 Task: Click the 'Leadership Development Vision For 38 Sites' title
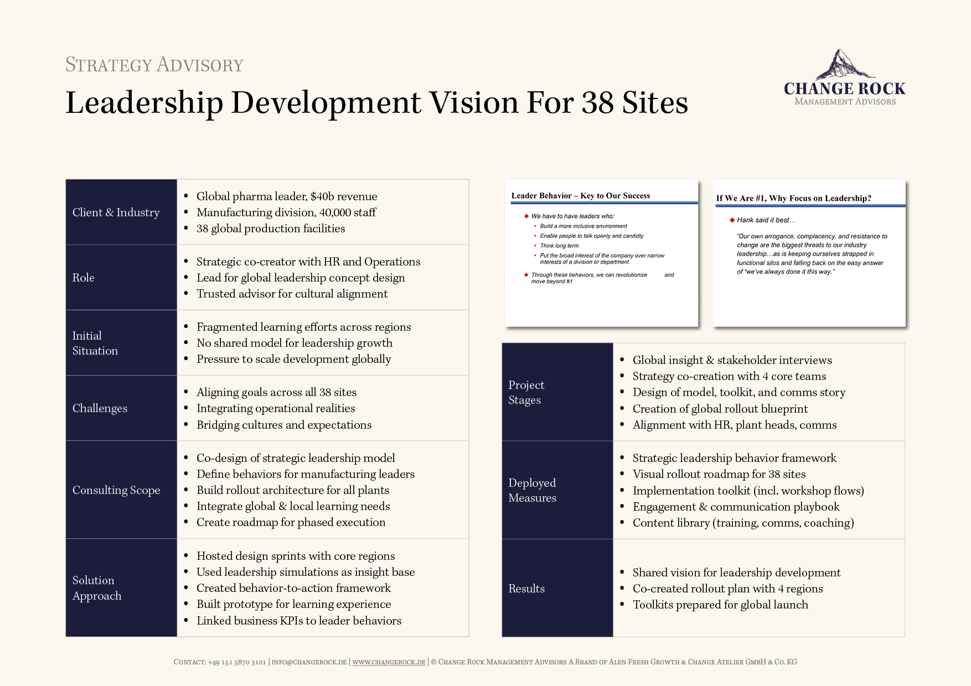(376, 102)
